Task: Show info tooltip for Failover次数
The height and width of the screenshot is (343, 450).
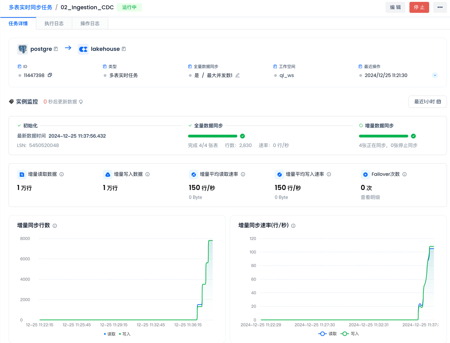Action: pos(404,174)
